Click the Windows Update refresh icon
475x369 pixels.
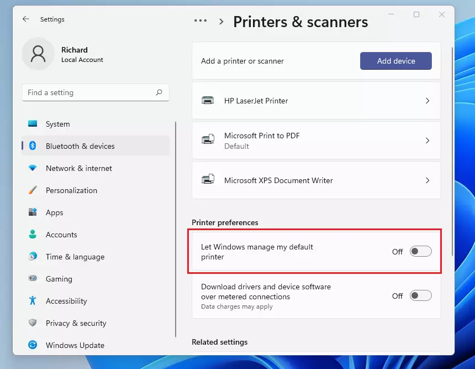tap(33, 345)
